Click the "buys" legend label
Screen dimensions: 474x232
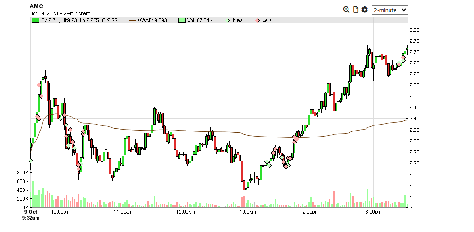(x=237, y=21)
